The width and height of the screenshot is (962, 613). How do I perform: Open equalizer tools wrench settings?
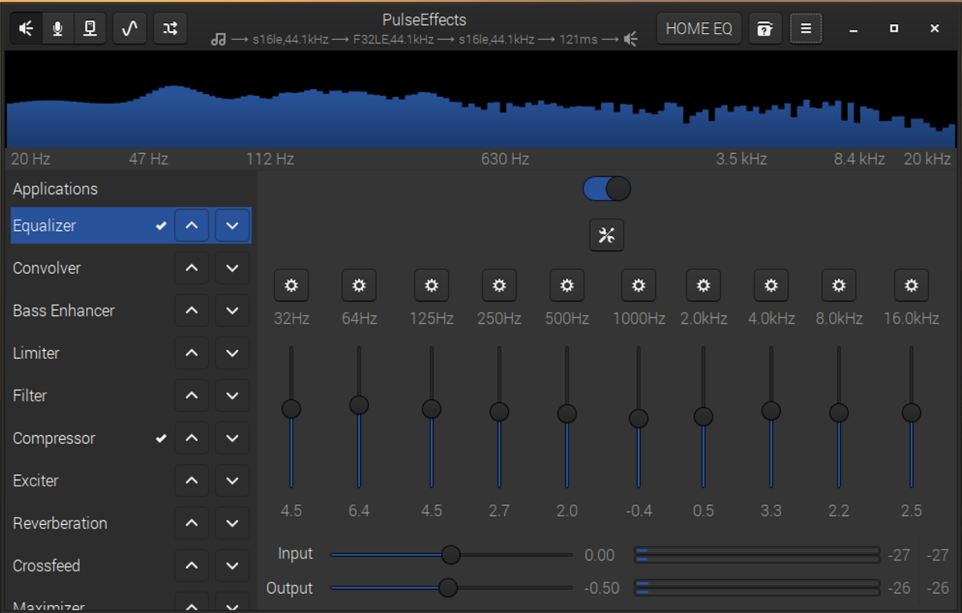click(607, 236)
